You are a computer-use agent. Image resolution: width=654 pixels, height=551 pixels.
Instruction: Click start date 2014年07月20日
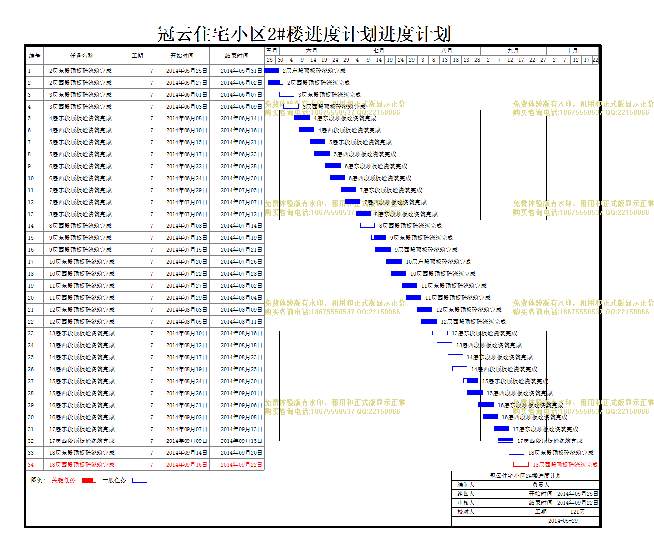[187, 262]
